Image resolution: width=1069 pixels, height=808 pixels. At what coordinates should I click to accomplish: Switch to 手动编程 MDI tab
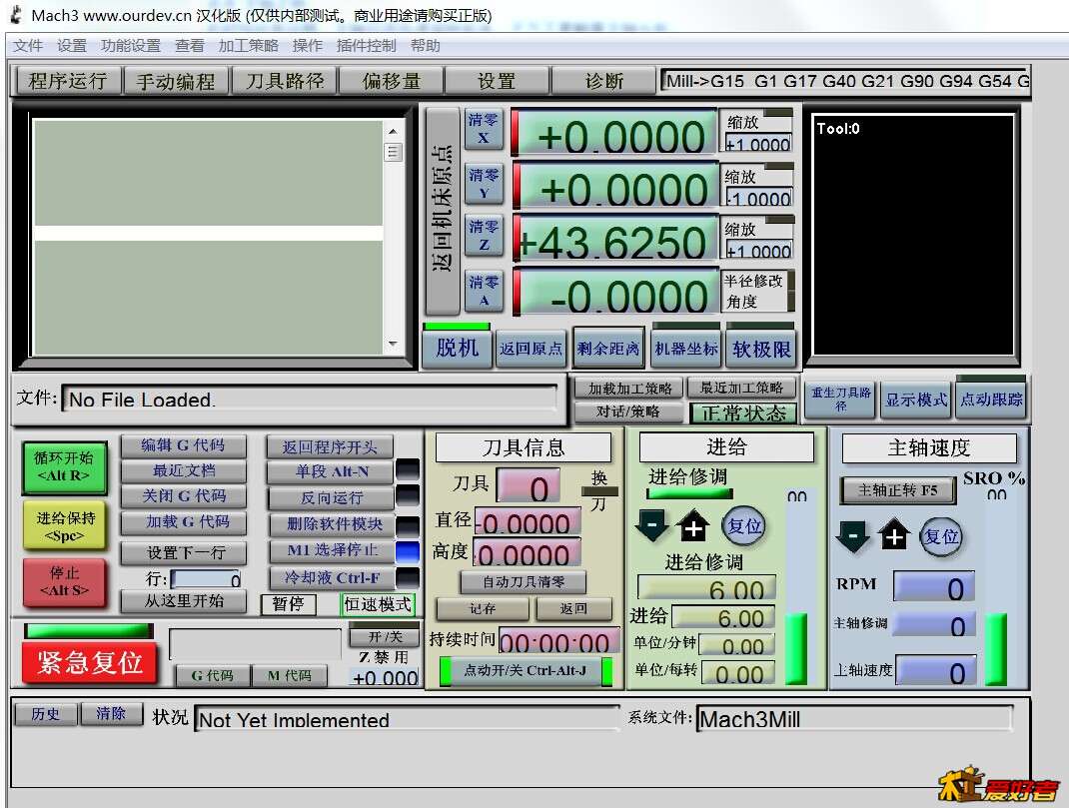[x=175, y=81]
